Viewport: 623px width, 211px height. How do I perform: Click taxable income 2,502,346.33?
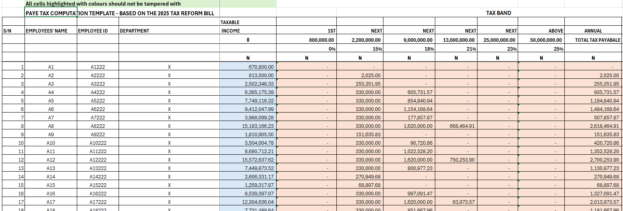click(248, 84)
